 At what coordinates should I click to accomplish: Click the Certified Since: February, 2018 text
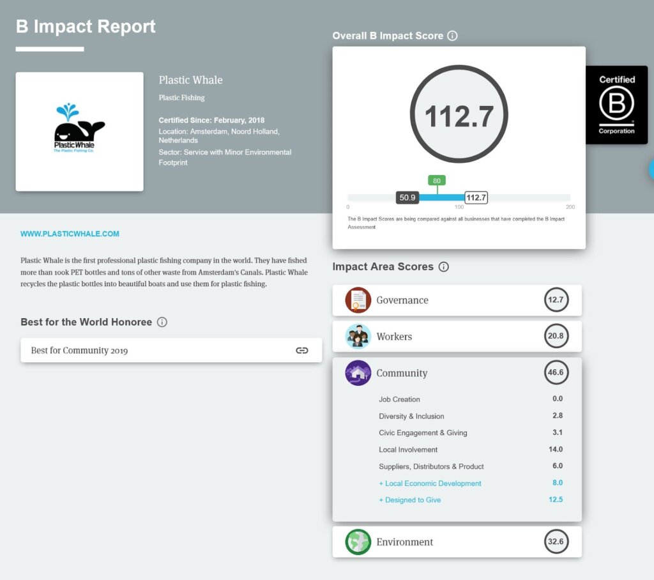point(211,120)
